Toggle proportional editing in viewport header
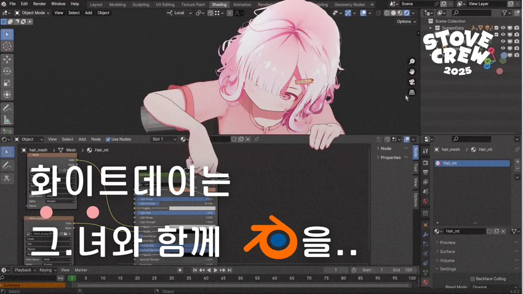Image resolution: width=523 pixels, height=294 pixels. pos(230,13)
